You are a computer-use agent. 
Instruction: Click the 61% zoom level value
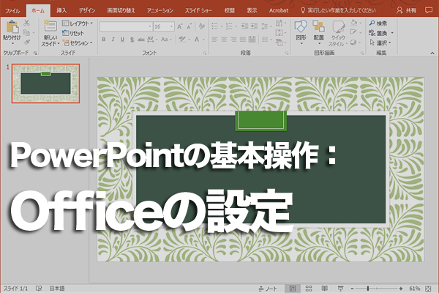click(x=415, y=289)
